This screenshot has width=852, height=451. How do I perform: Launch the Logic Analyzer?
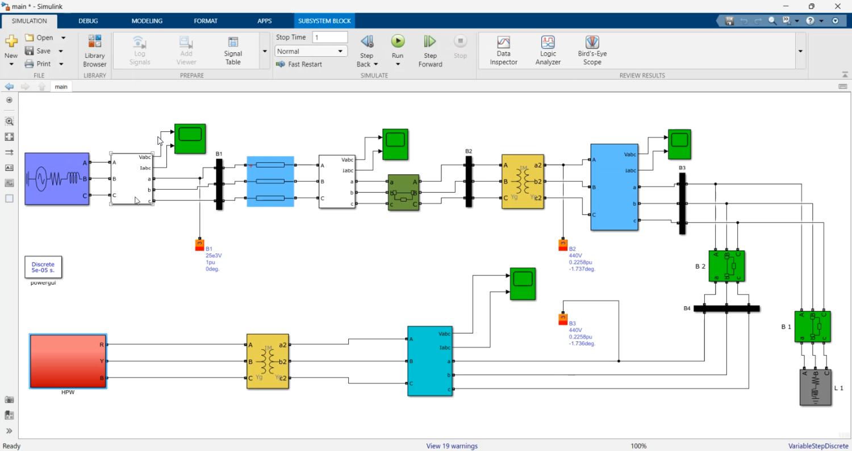pos(548,51)
